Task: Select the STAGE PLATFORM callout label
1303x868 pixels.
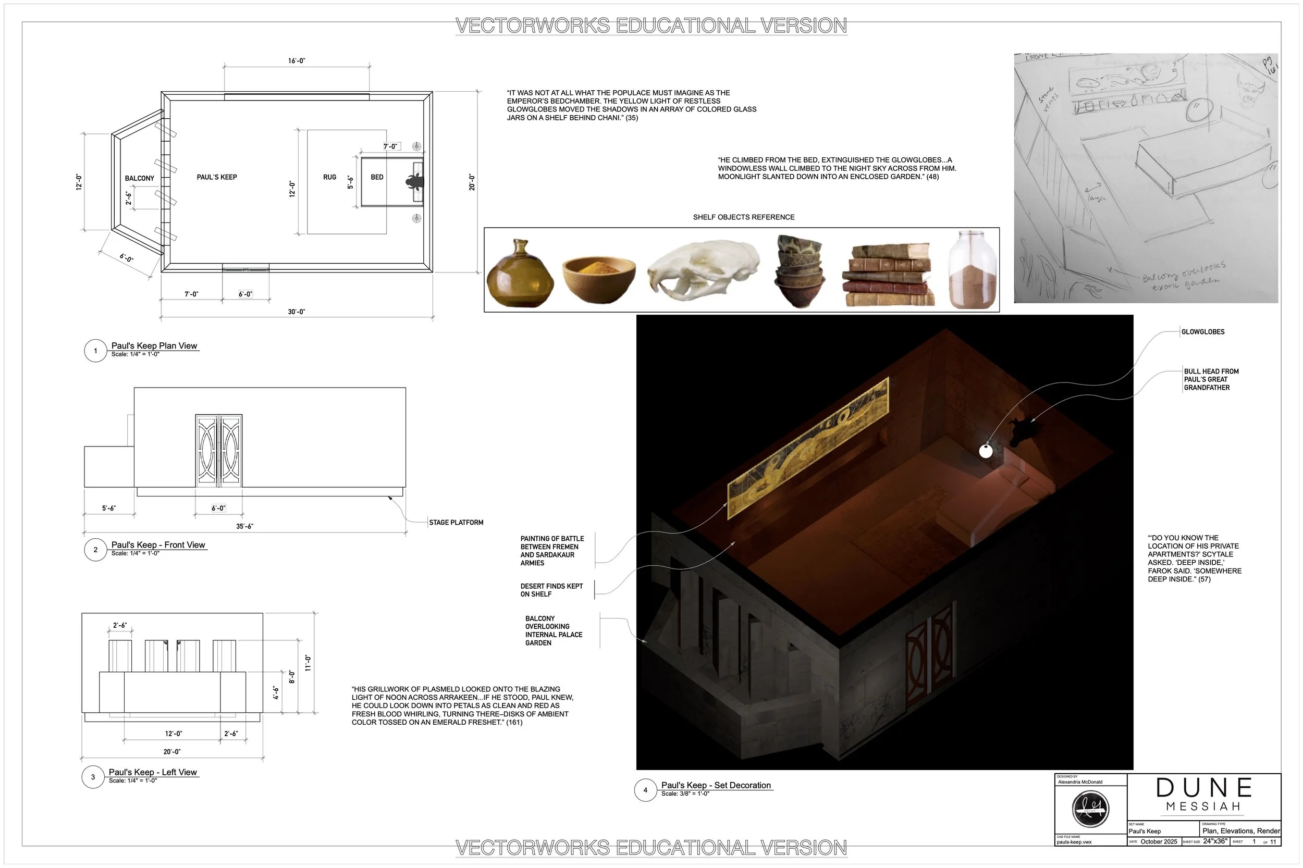Action: 456,523
